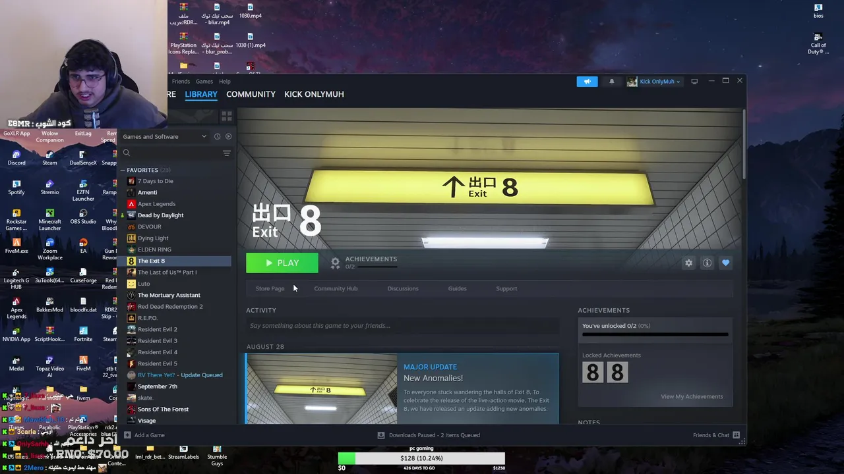
Task: Open Rockstar Games desktop shortcut
Action: (16, 219)
